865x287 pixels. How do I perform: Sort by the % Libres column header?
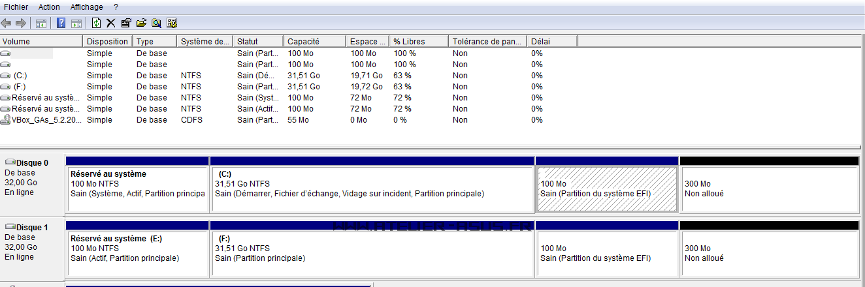point(418,41)
